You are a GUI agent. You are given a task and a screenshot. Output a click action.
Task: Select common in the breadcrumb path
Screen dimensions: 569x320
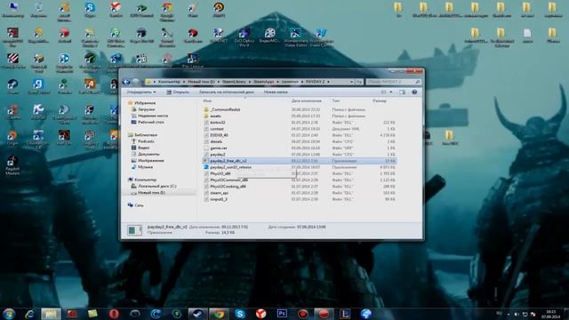pyautogui.click(x=290, y=82)
